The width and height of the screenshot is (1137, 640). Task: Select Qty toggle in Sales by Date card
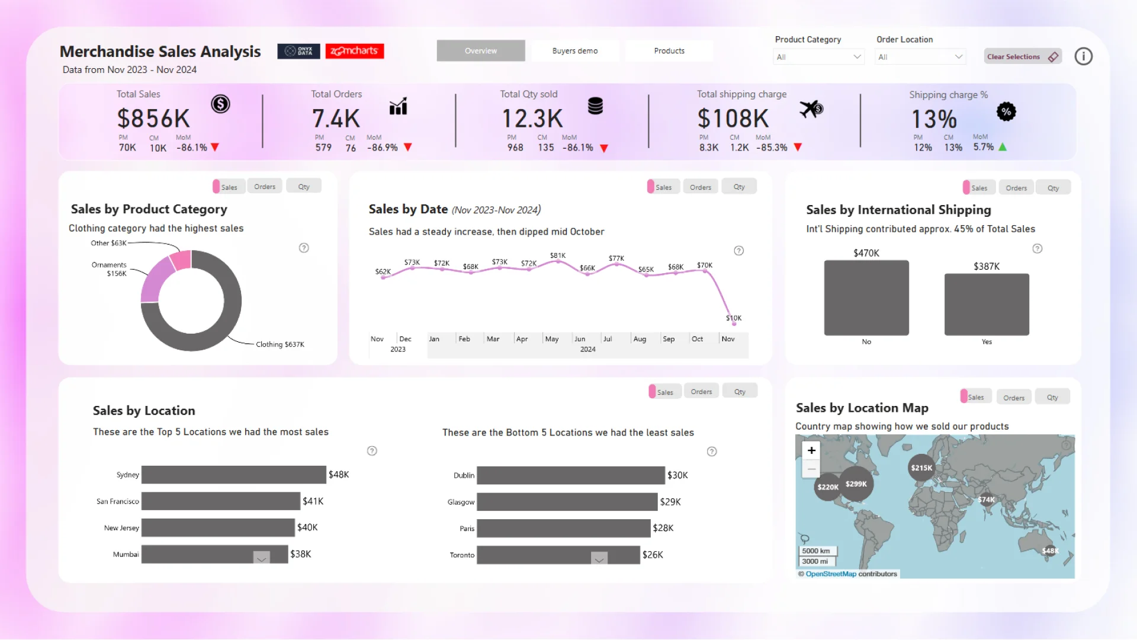point(739,186)
